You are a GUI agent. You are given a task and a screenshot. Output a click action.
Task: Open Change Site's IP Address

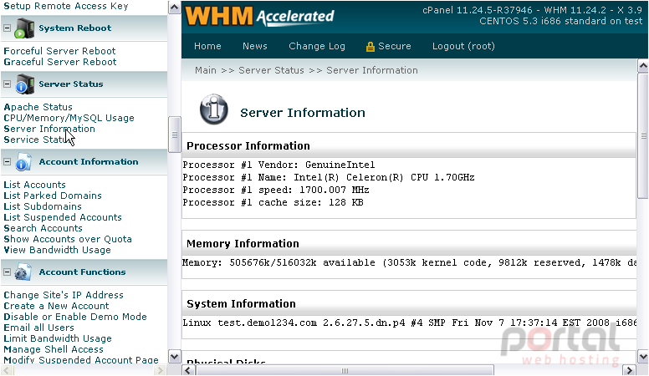64,295
